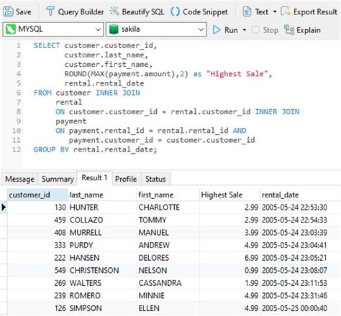Click the Code Snippet label
The image size is (341, 316).
tap(205, 12)
